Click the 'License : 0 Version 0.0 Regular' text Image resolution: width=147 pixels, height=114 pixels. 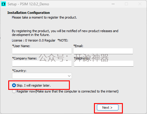click(x=34, y=40)
